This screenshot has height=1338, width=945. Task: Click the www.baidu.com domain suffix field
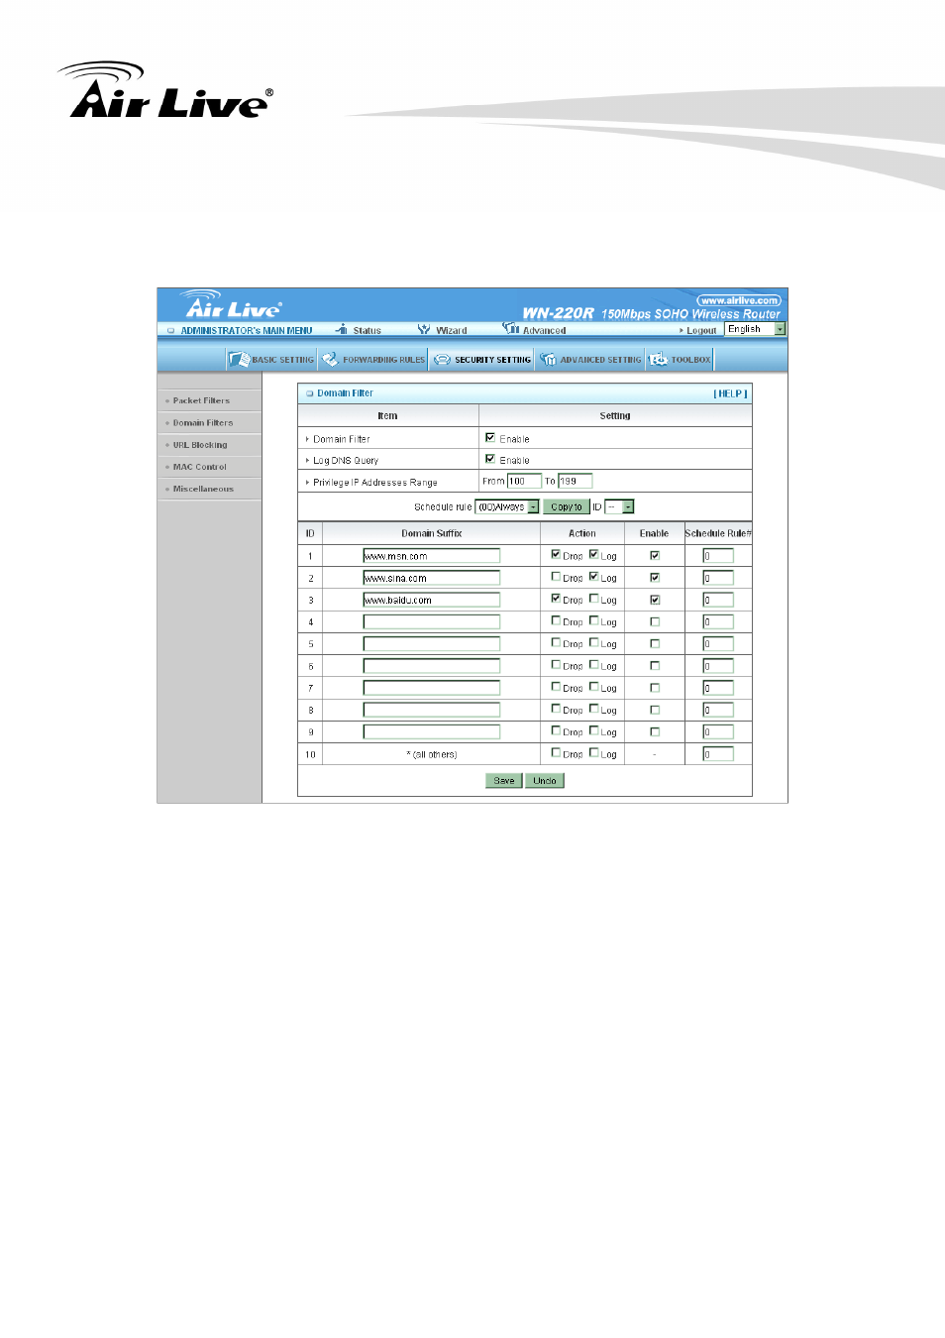(431, 600)
